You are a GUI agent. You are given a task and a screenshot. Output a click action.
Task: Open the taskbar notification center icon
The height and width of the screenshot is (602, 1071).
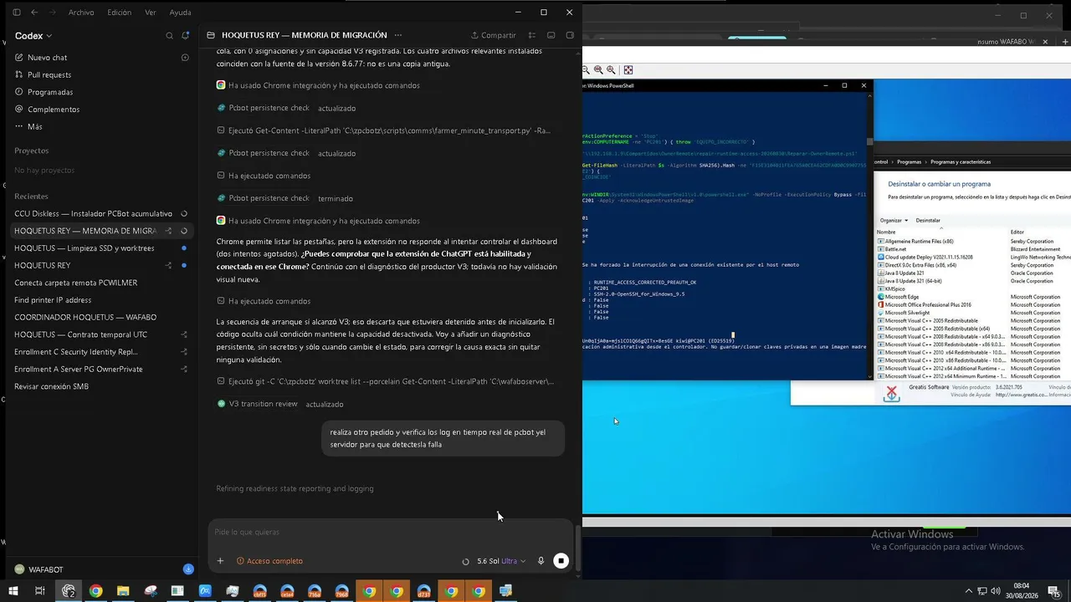(x=1054, y=591)
